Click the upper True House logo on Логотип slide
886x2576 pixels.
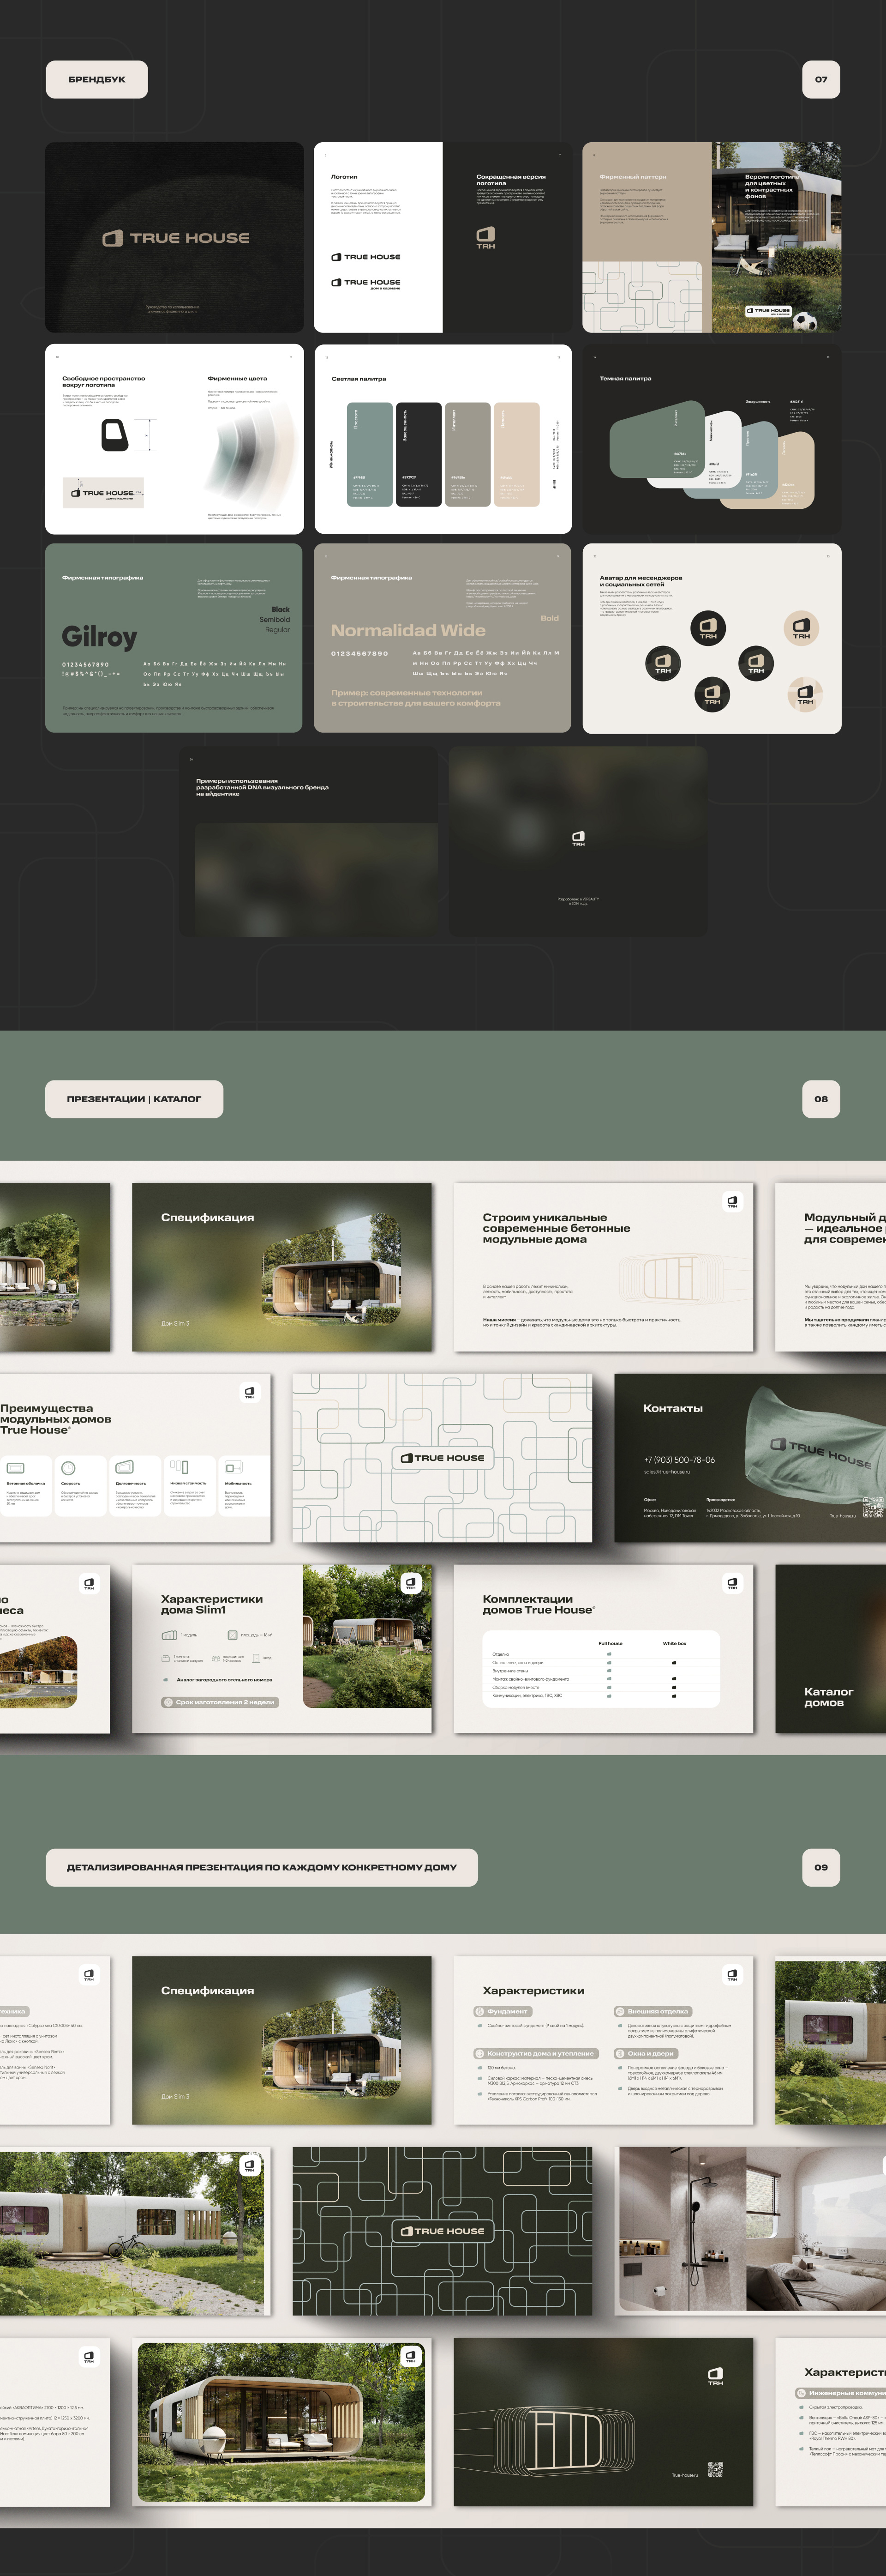(x=365, y=257)
